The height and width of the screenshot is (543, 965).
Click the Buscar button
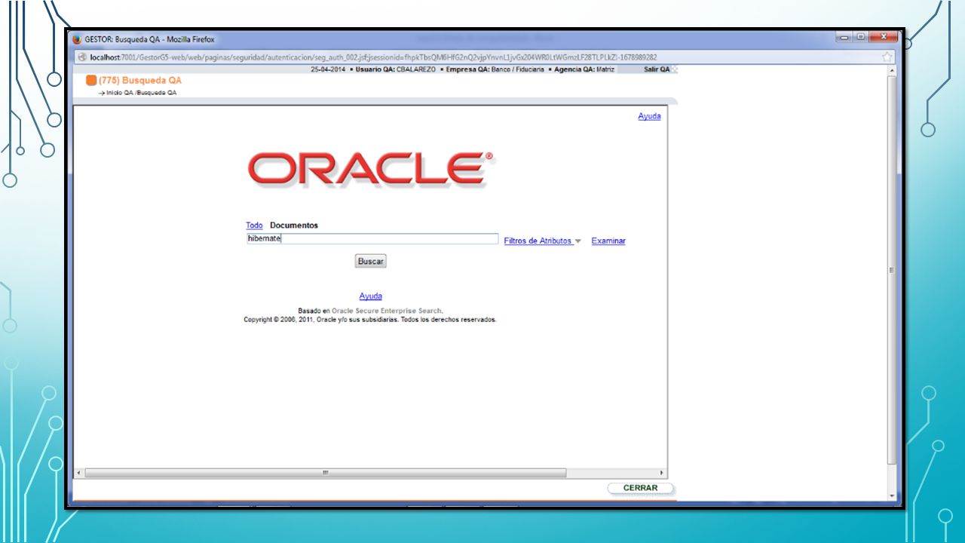point(370,261)
